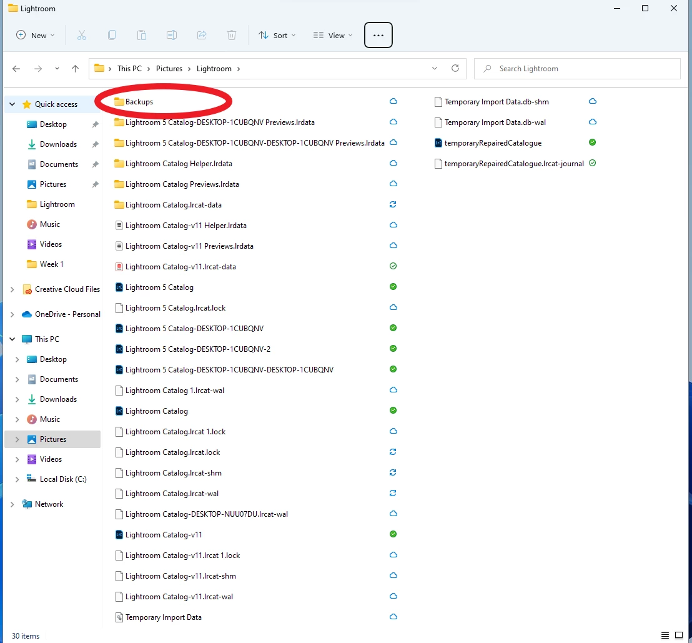Viewport: 692px width, 643px height.
Task: Click the Local Disk (C:) drive icon
Action: 31,479
